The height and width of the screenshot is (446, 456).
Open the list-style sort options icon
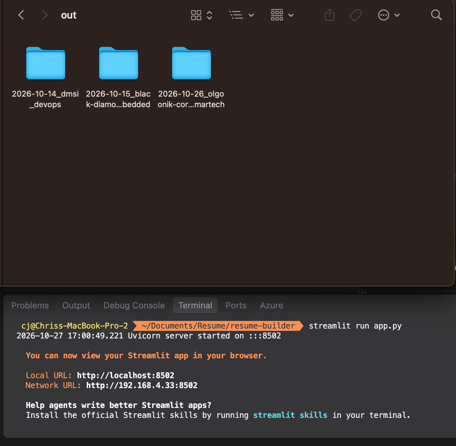(x=236, y=15)
